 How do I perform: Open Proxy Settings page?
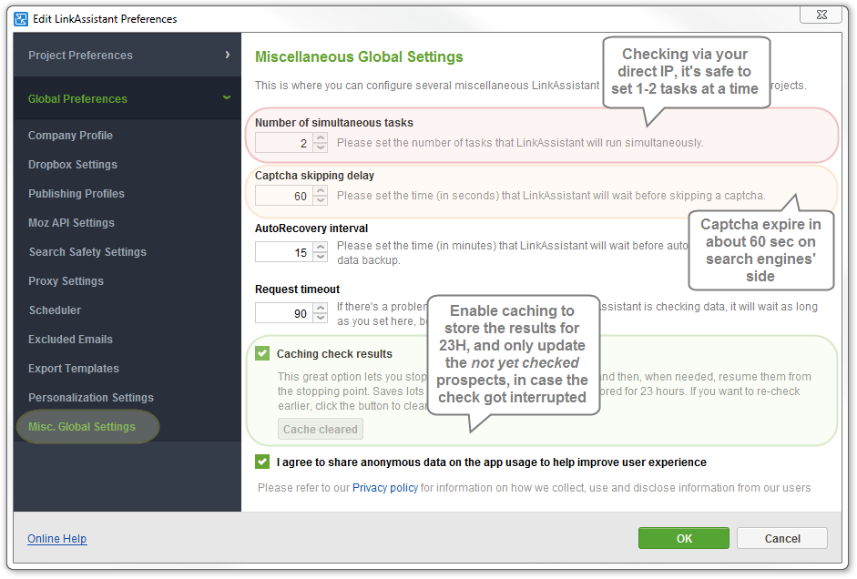[x=66, y=280]
